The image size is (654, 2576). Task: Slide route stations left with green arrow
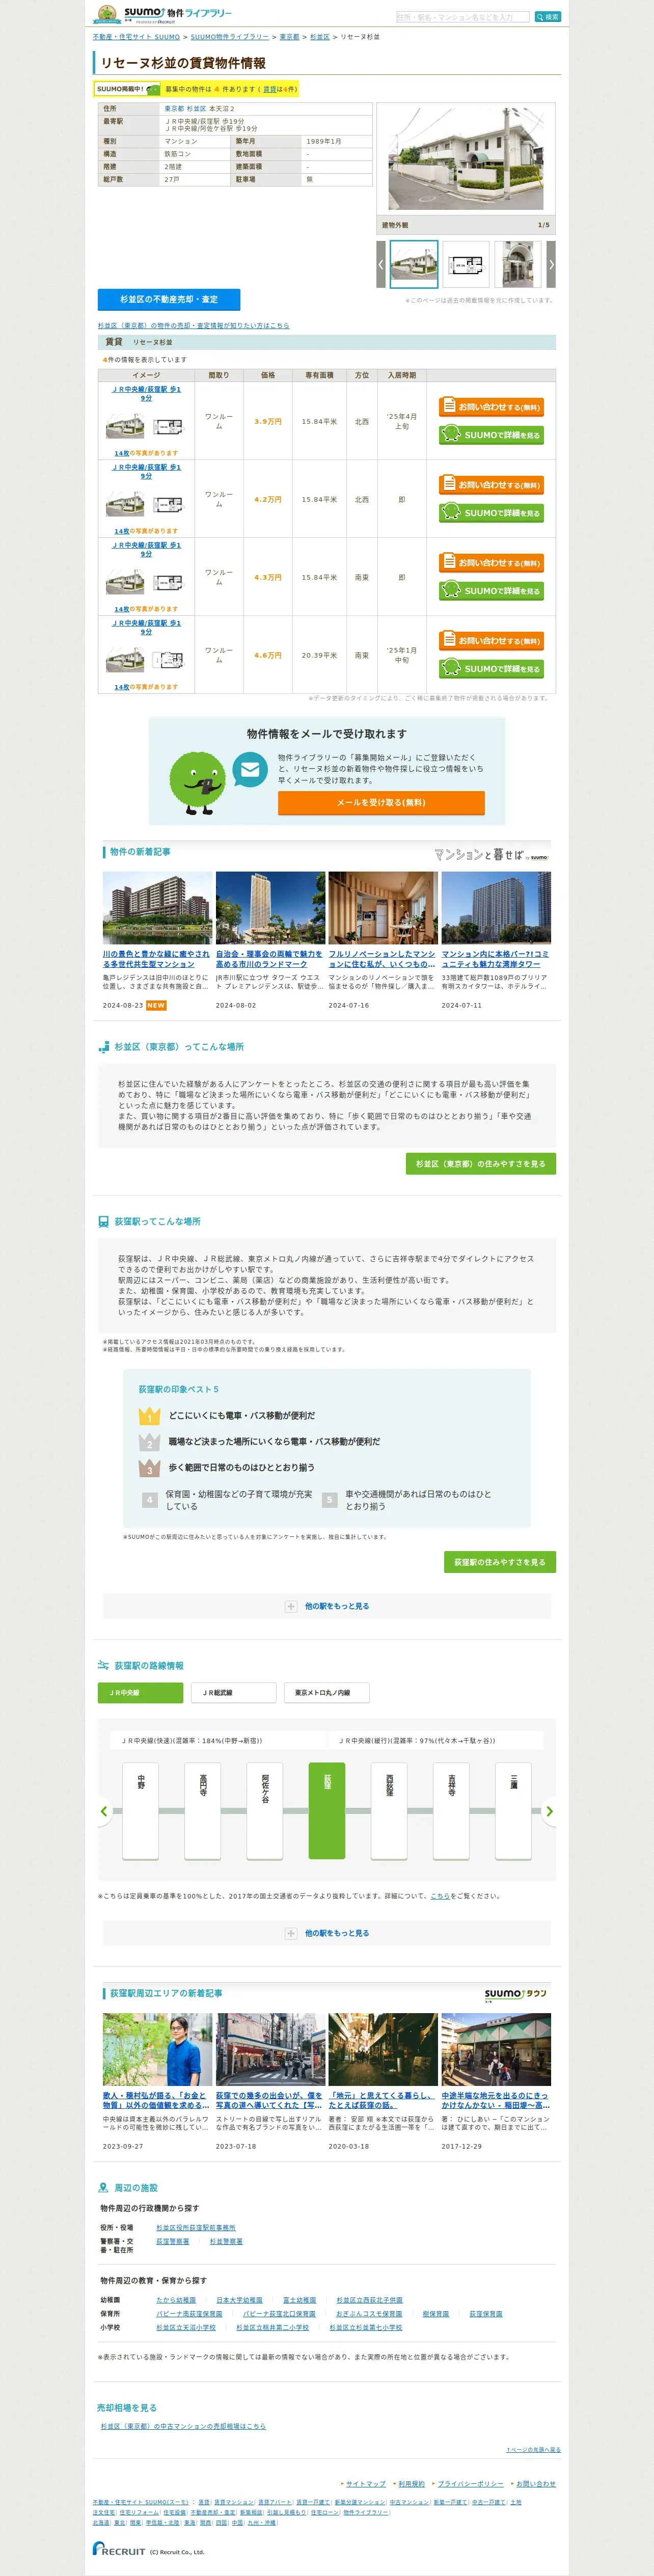click(x=104, y=1811)
